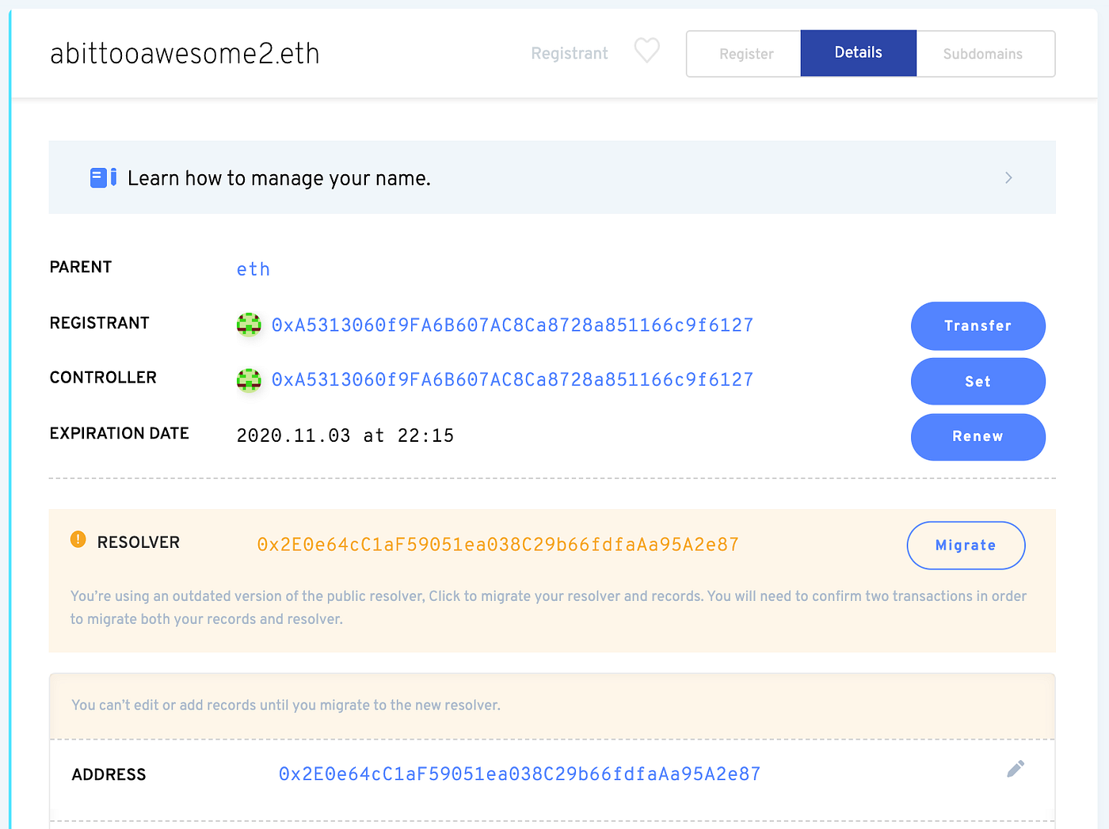Click the controller address identicon avatar
This screenshot has width=1109, height=829.
(249, 380)
